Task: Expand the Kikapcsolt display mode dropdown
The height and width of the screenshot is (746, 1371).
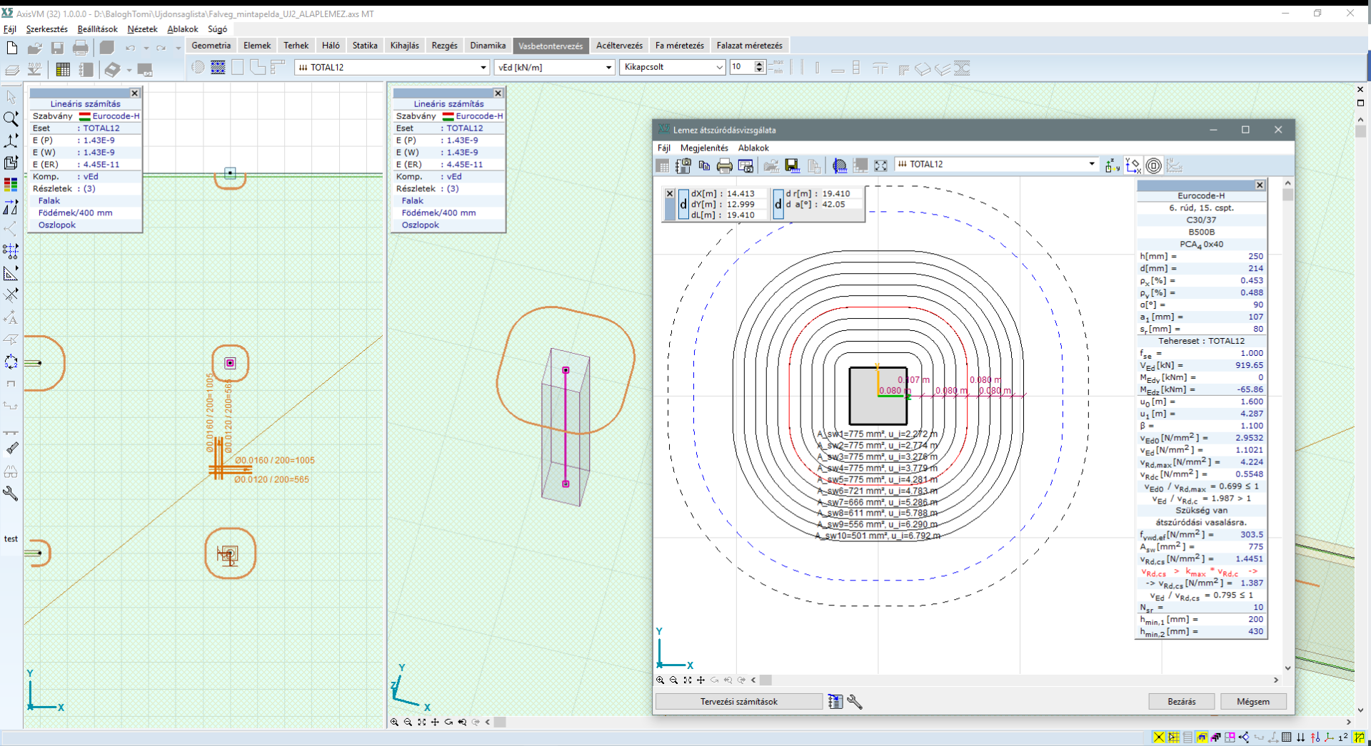Action: click(x=718, y=68)
